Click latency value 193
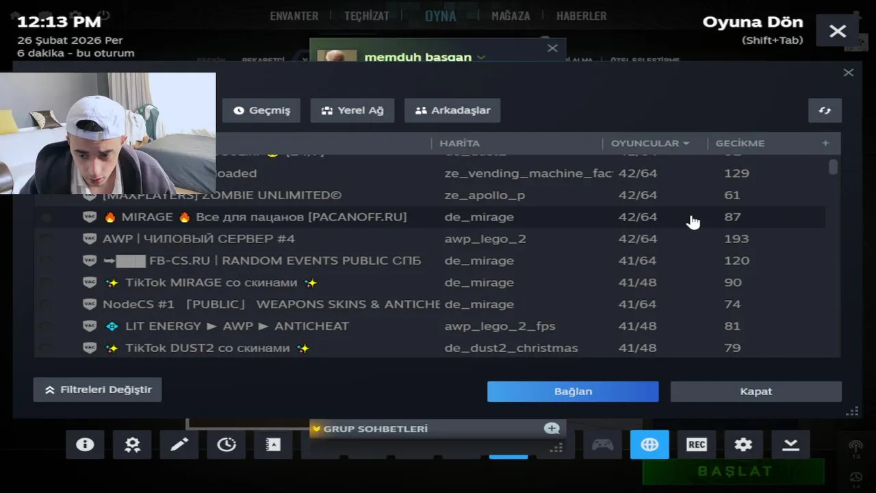 736,239
